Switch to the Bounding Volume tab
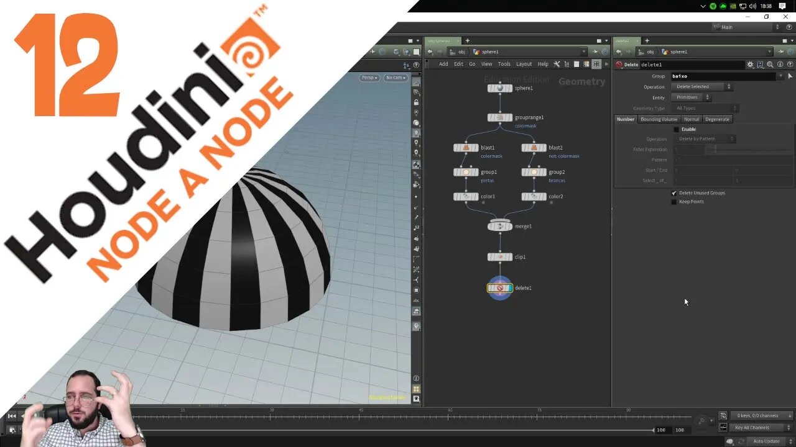Image resolution: width=796 pixels, height=447 pixels. (x=659, y=119)
